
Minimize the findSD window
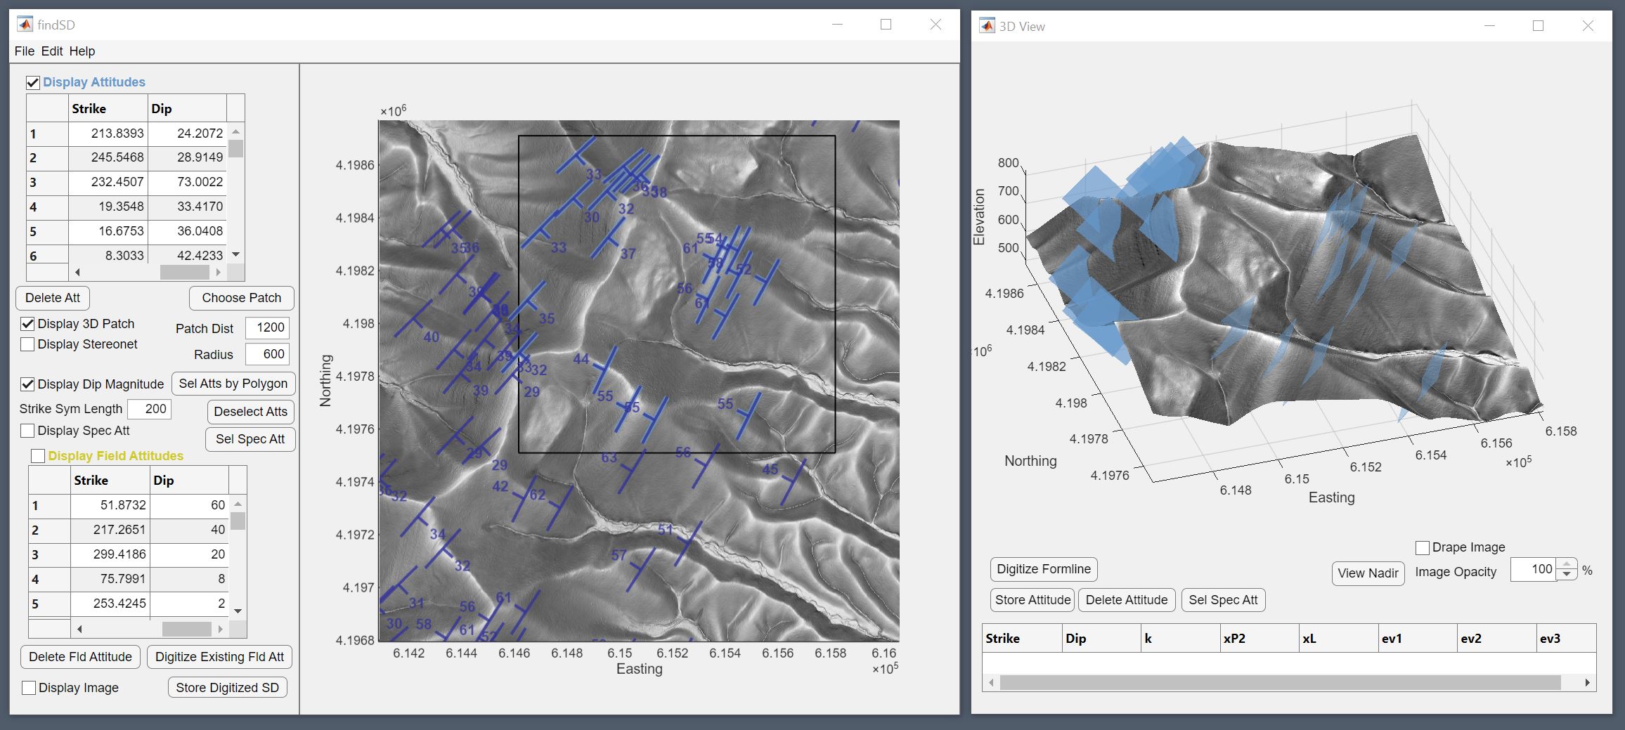click(837, 25)
